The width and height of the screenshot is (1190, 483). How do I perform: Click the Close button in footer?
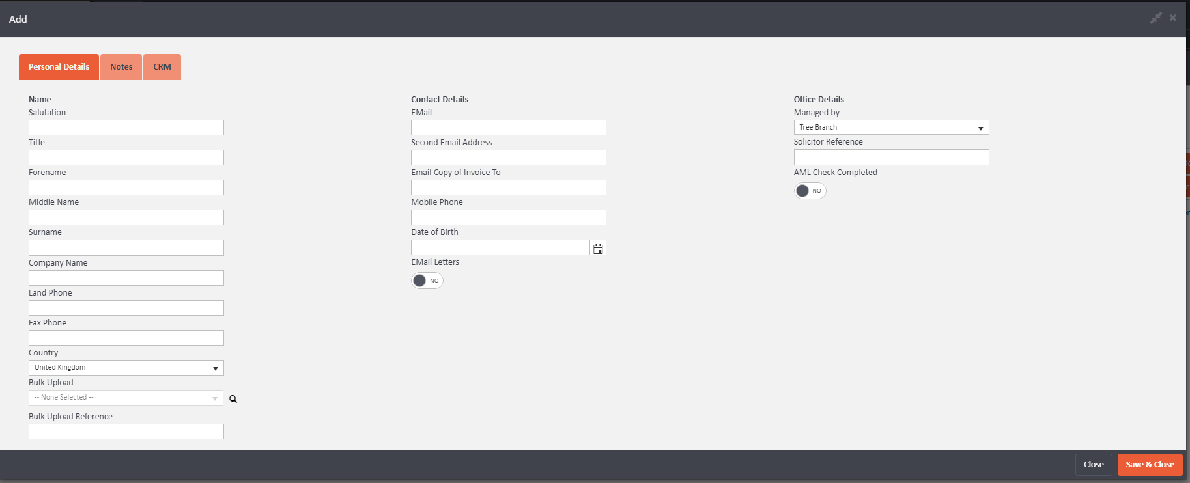(x=1093, y=465)
